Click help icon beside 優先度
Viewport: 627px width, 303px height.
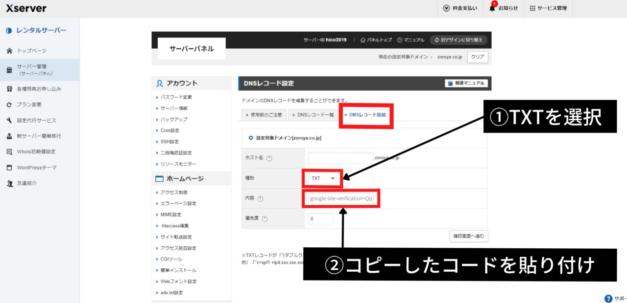tap(265, 219)
